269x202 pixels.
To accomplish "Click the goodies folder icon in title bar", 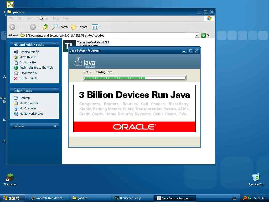I will coord(9,12).
